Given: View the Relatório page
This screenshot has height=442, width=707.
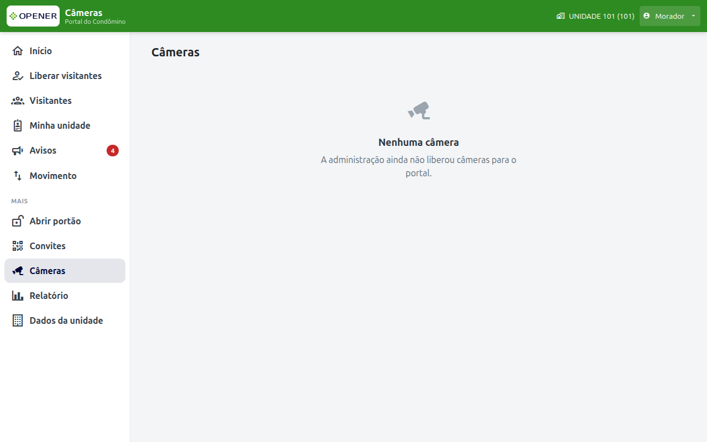Looking at the screenshot, I should [65, 296].
